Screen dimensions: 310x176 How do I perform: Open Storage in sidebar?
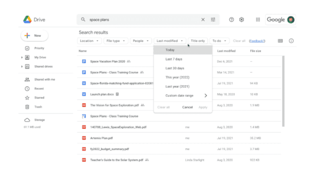40,120
